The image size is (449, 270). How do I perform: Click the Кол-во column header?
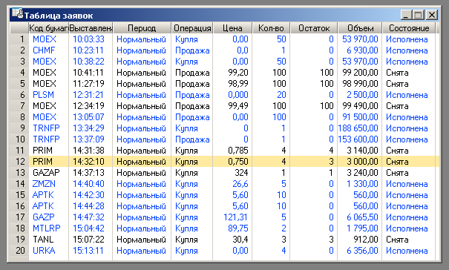pyautogui.click(x=271, y=28)
